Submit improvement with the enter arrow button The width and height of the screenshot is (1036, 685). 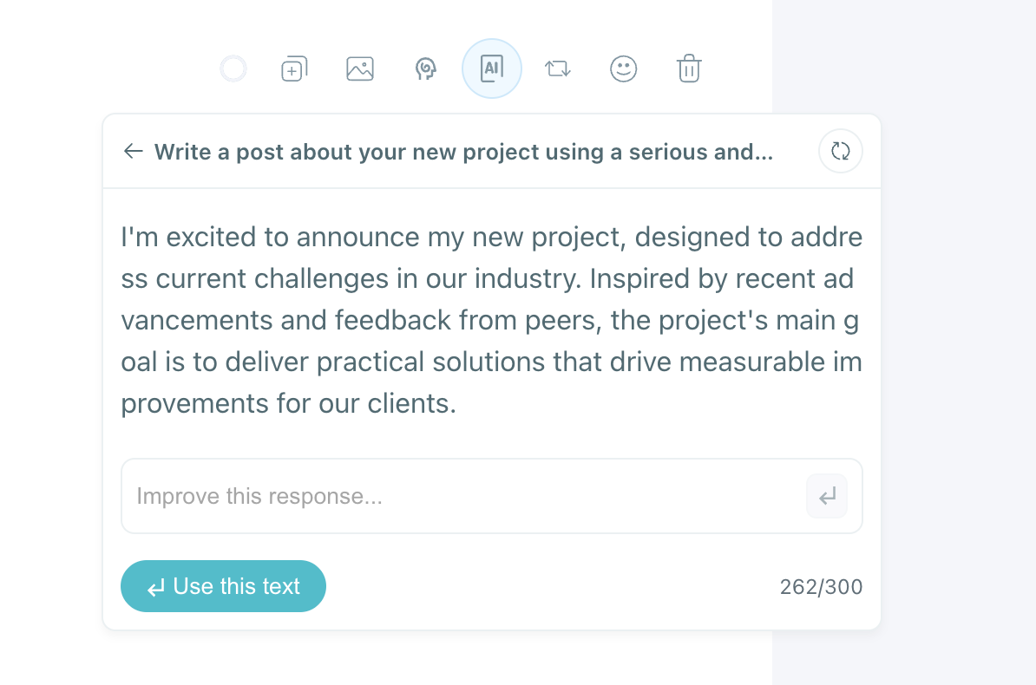827,496
